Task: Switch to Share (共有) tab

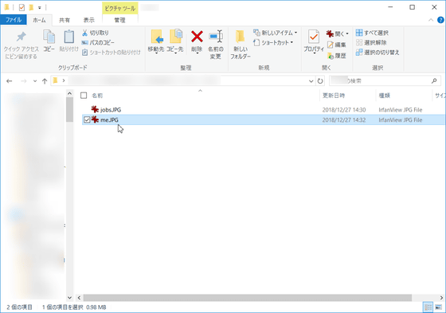Action: 65,20
